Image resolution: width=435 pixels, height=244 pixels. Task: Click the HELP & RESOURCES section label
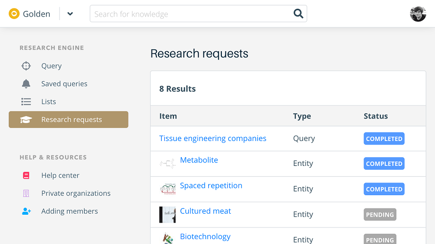click(x=53, y=157)
